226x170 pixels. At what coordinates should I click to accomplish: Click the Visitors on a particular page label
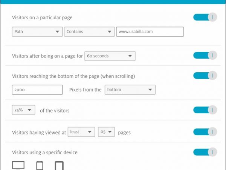coord(42,17)
